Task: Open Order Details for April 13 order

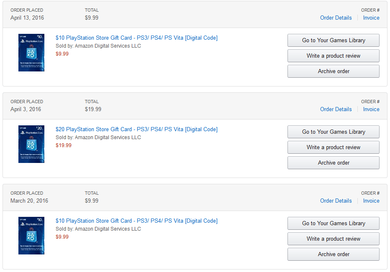Action: coord(336,18)
